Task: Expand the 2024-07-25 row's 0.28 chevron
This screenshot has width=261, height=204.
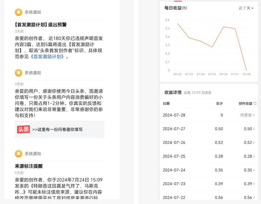Action: pyautogui.click(x=254, y=156)
